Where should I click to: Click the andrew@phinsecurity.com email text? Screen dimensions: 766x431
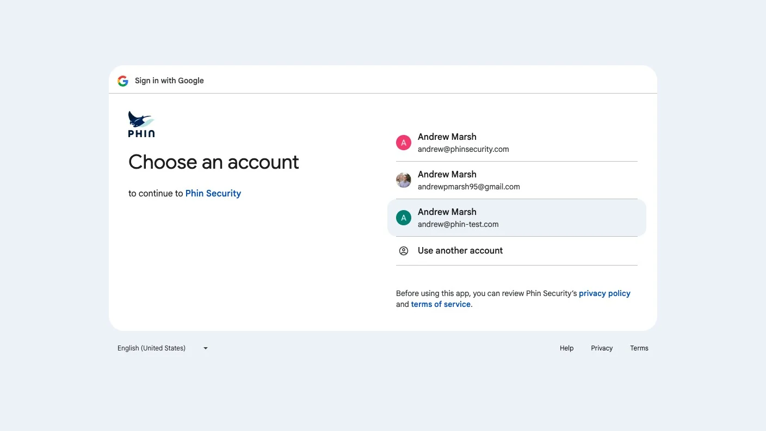point(464,149)
